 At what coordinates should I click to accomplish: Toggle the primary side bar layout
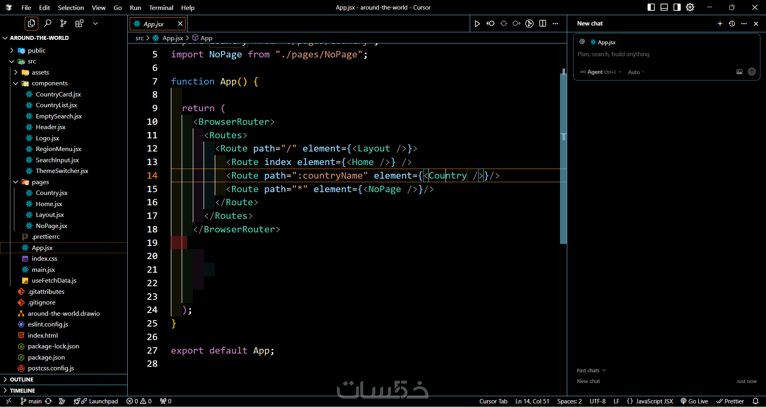[651, 7]
